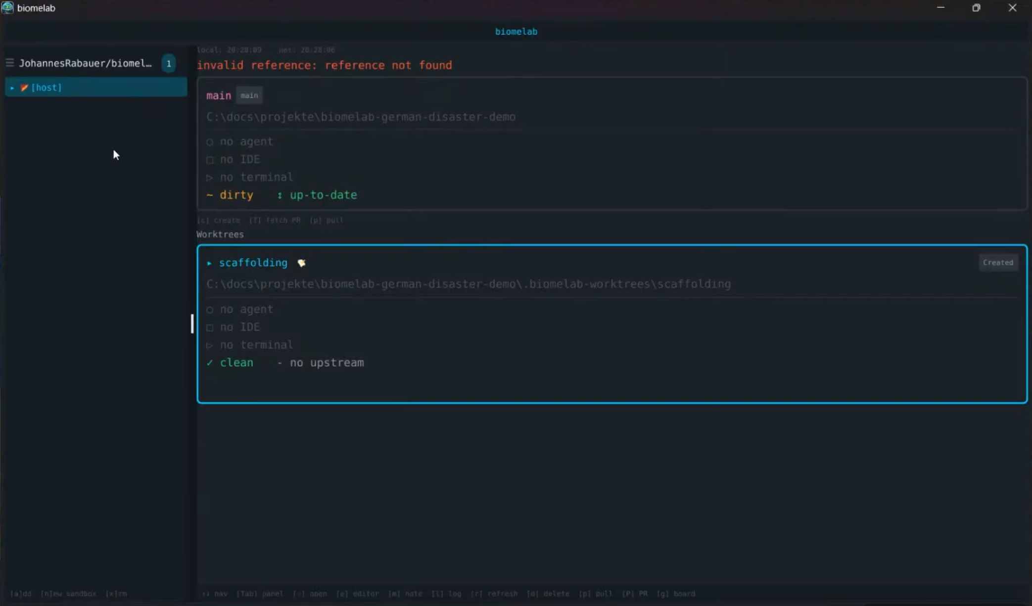
Task: Click the up-to-date status label
Action: (324, 195)
